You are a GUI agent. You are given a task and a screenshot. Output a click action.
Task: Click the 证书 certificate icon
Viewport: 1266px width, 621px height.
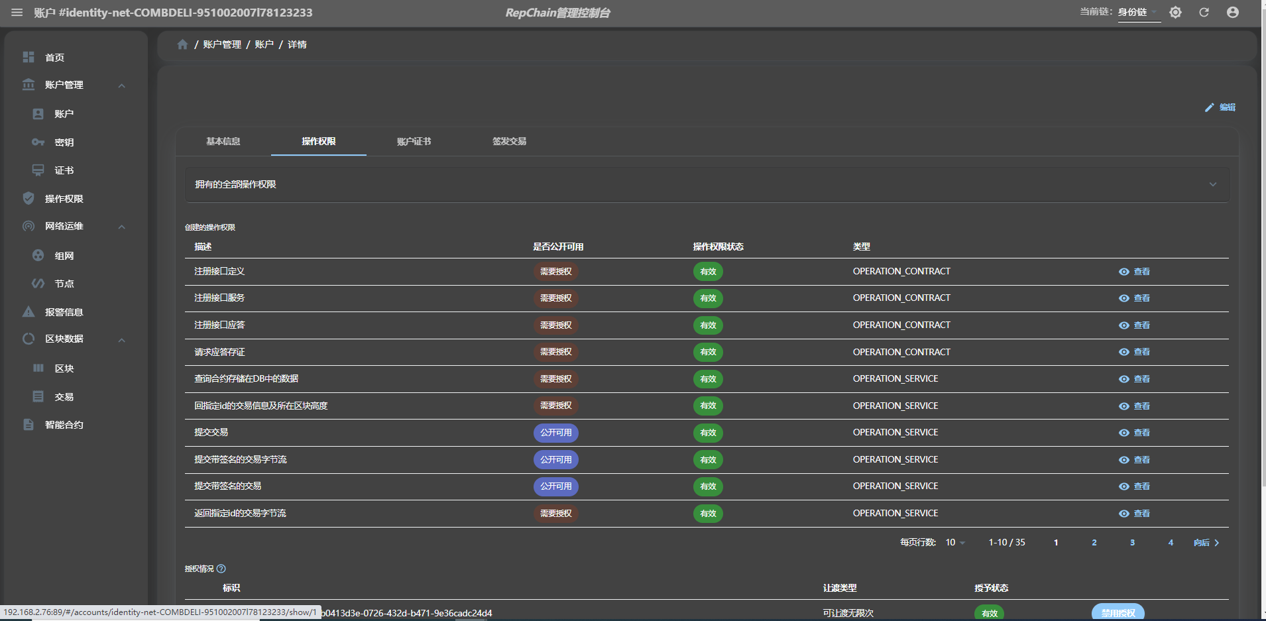click(x=38, y=170)
